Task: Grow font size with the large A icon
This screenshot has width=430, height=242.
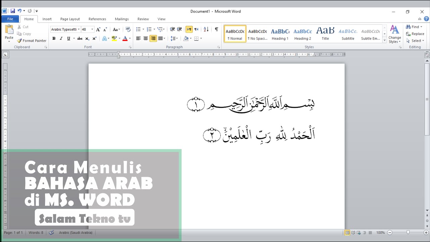Action: [98, 30]
